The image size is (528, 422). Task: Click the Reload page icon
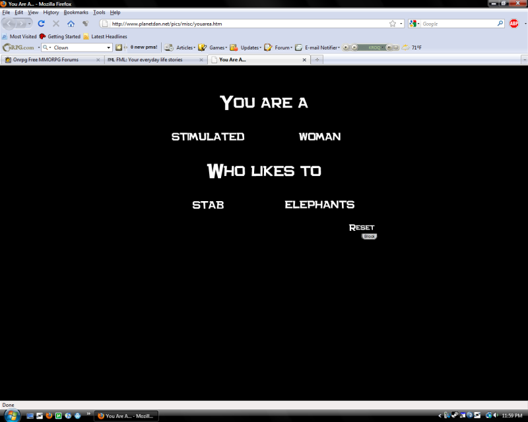tap(41, 24)
